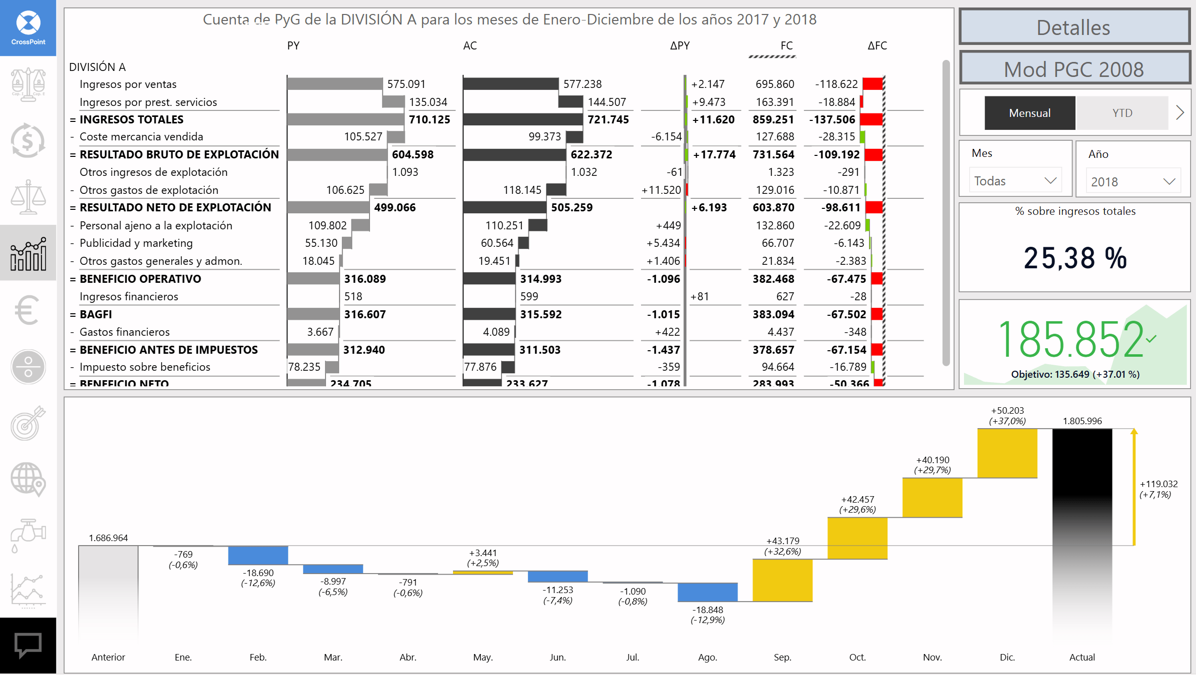Click the yellow Oct. waterfall bar
Screen dimensions: 1196x675
[857, 538]
